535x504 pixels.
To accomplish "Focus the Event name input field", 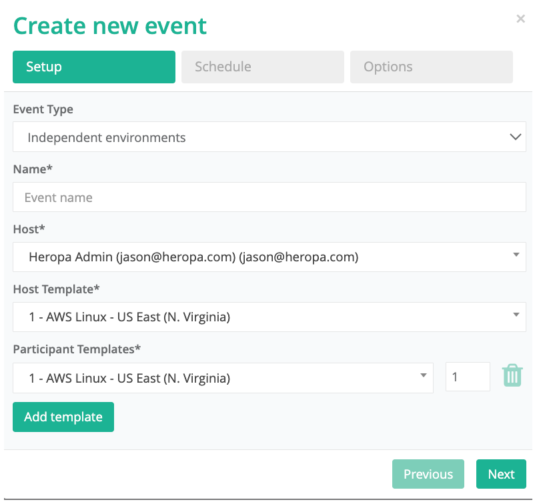I will click(x=270, y=197).
